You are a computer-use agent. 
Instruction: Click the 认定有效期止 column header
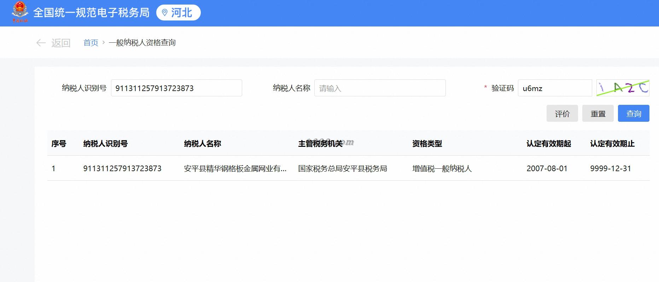pos(612,144)
